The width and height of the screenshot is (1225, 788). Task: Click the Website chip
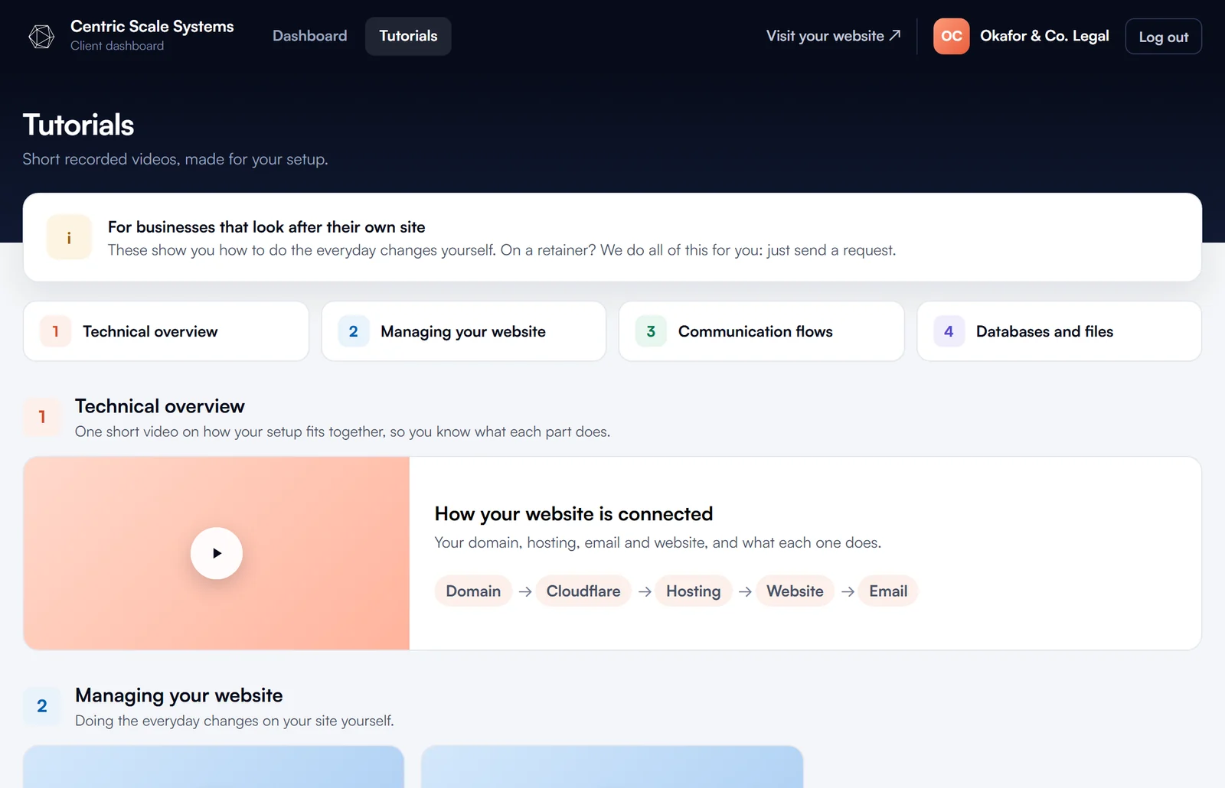[795, 591]
